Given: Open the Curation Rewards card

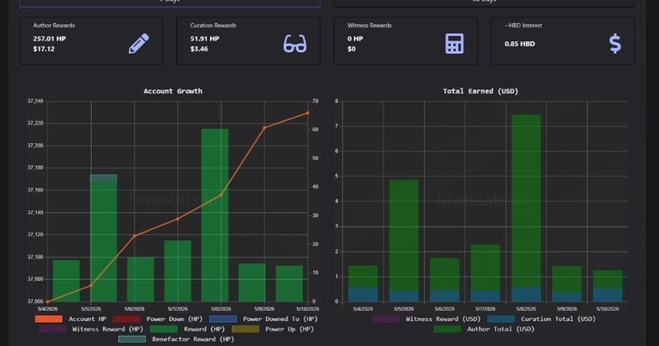Looking at the screenshot, I should point(248,40).
